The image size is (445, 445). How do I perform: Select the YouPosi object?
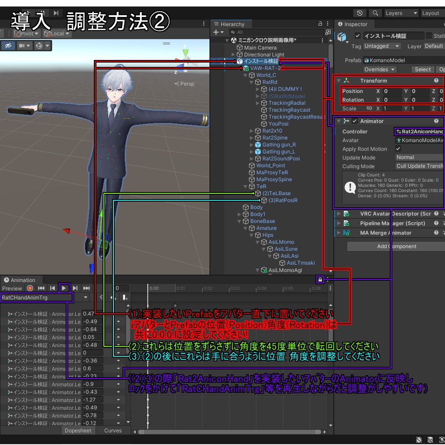click(278, 124)
